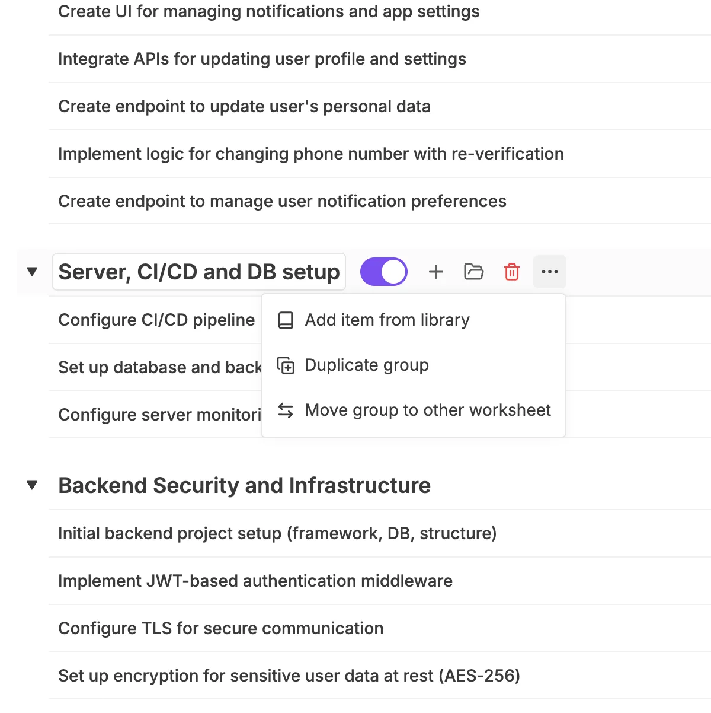Click the copy icon beside Duplicate group
This screenshot has height=713, width=711.
point(286,365)
